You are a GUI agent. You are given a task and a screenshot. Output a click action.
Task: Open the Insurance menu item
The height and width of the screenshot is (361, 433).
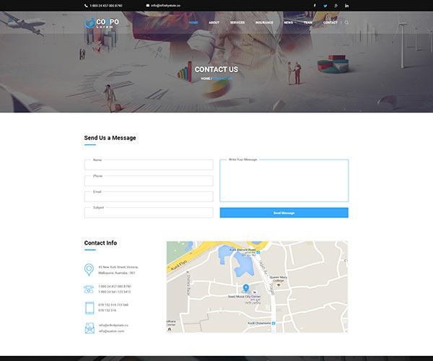[x=264, y=22]
